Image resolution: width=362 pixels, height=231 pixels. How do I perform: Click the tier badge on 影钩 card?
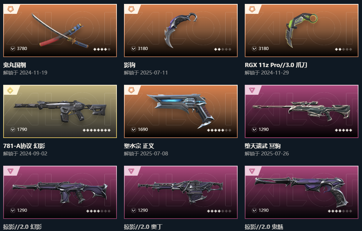coord(131,9)
